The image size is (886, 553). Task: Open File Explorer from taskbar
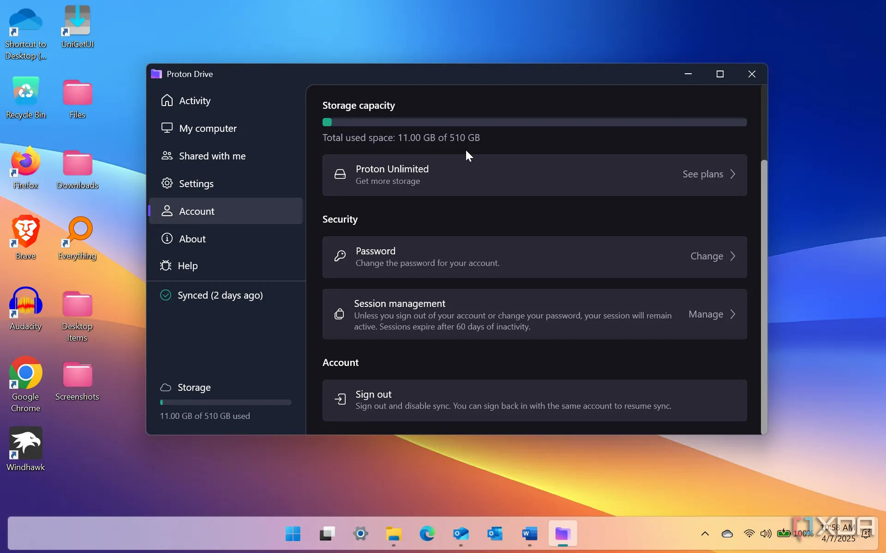click(x=394, y=534)
